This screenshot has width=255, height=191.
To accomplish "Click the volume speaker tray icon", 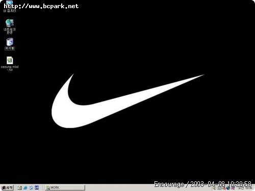I will (214, 188).
